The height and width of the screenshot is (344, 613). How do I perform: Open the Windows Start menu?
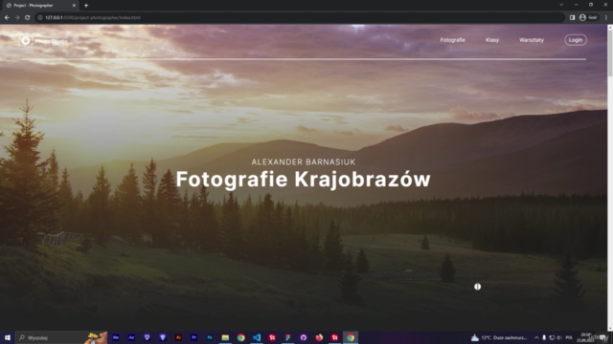point(8,337)
